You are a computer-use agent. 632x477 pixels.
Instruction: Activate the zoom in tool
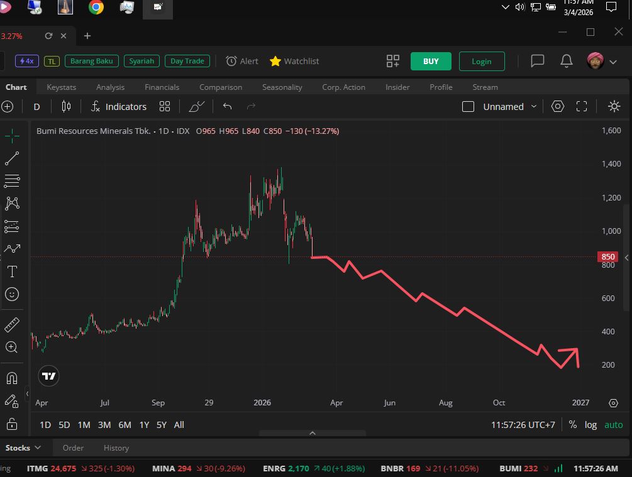point(12,347)
